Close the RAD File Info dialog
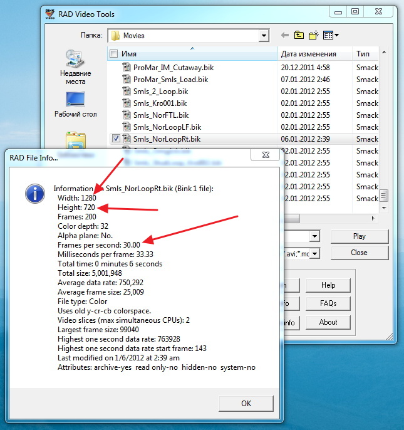This screenshot has height=430, width=404. pyautogui.click(x=266, y=155)
